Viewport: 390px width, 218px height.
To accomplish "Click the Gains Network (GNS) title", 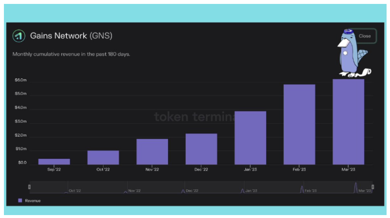I will pyautogui.click(x=71, y=36).
